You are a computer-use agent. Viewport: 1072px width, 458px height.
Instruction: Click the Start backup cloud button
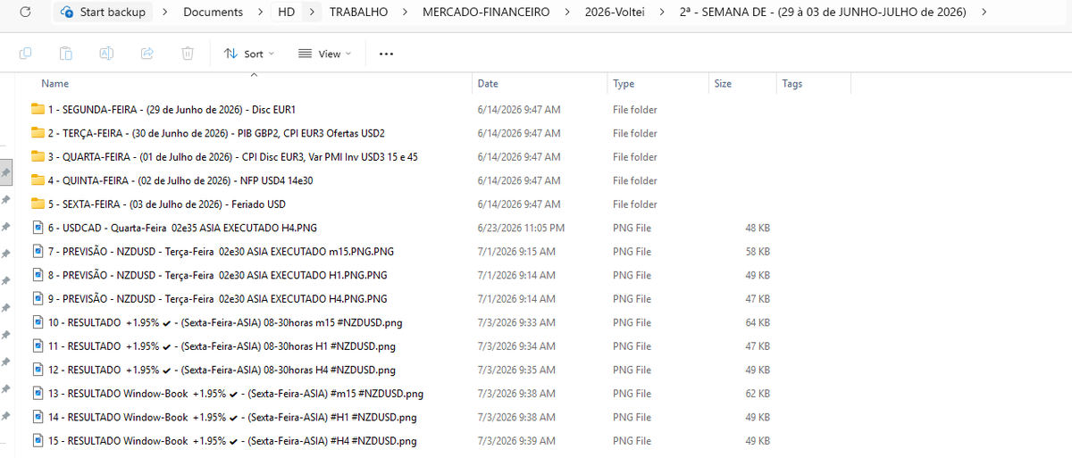(x=103, y=12)
